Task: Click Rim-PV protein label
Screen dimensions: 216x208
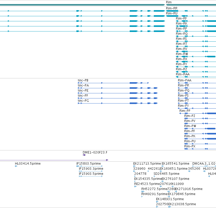Action: coord(190,121)
